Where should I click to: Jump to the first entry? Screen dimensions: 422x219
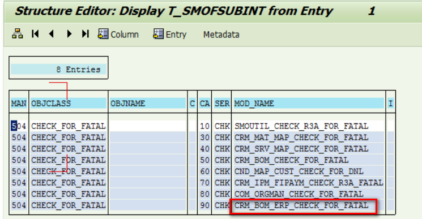(x=35, y=34)
